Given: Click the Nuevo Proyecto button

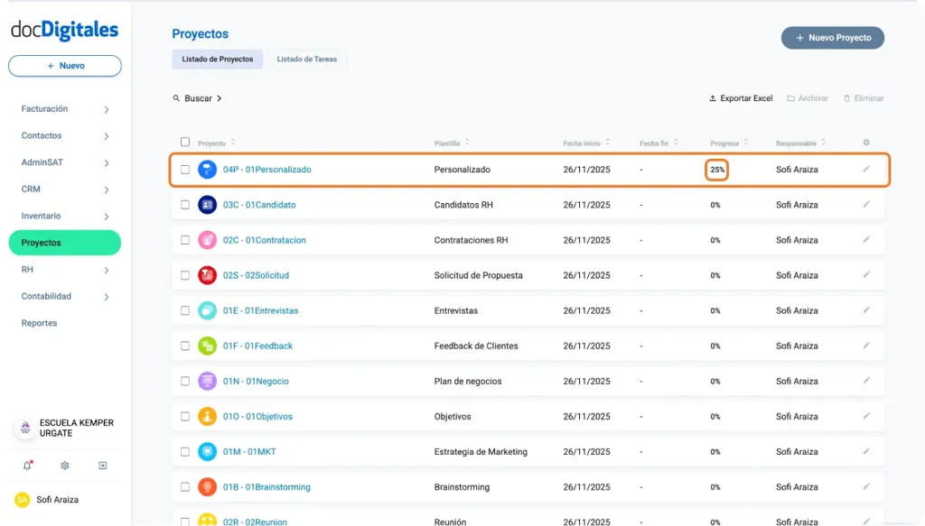Looking at the screenshot, I should (x=831, y=38).
